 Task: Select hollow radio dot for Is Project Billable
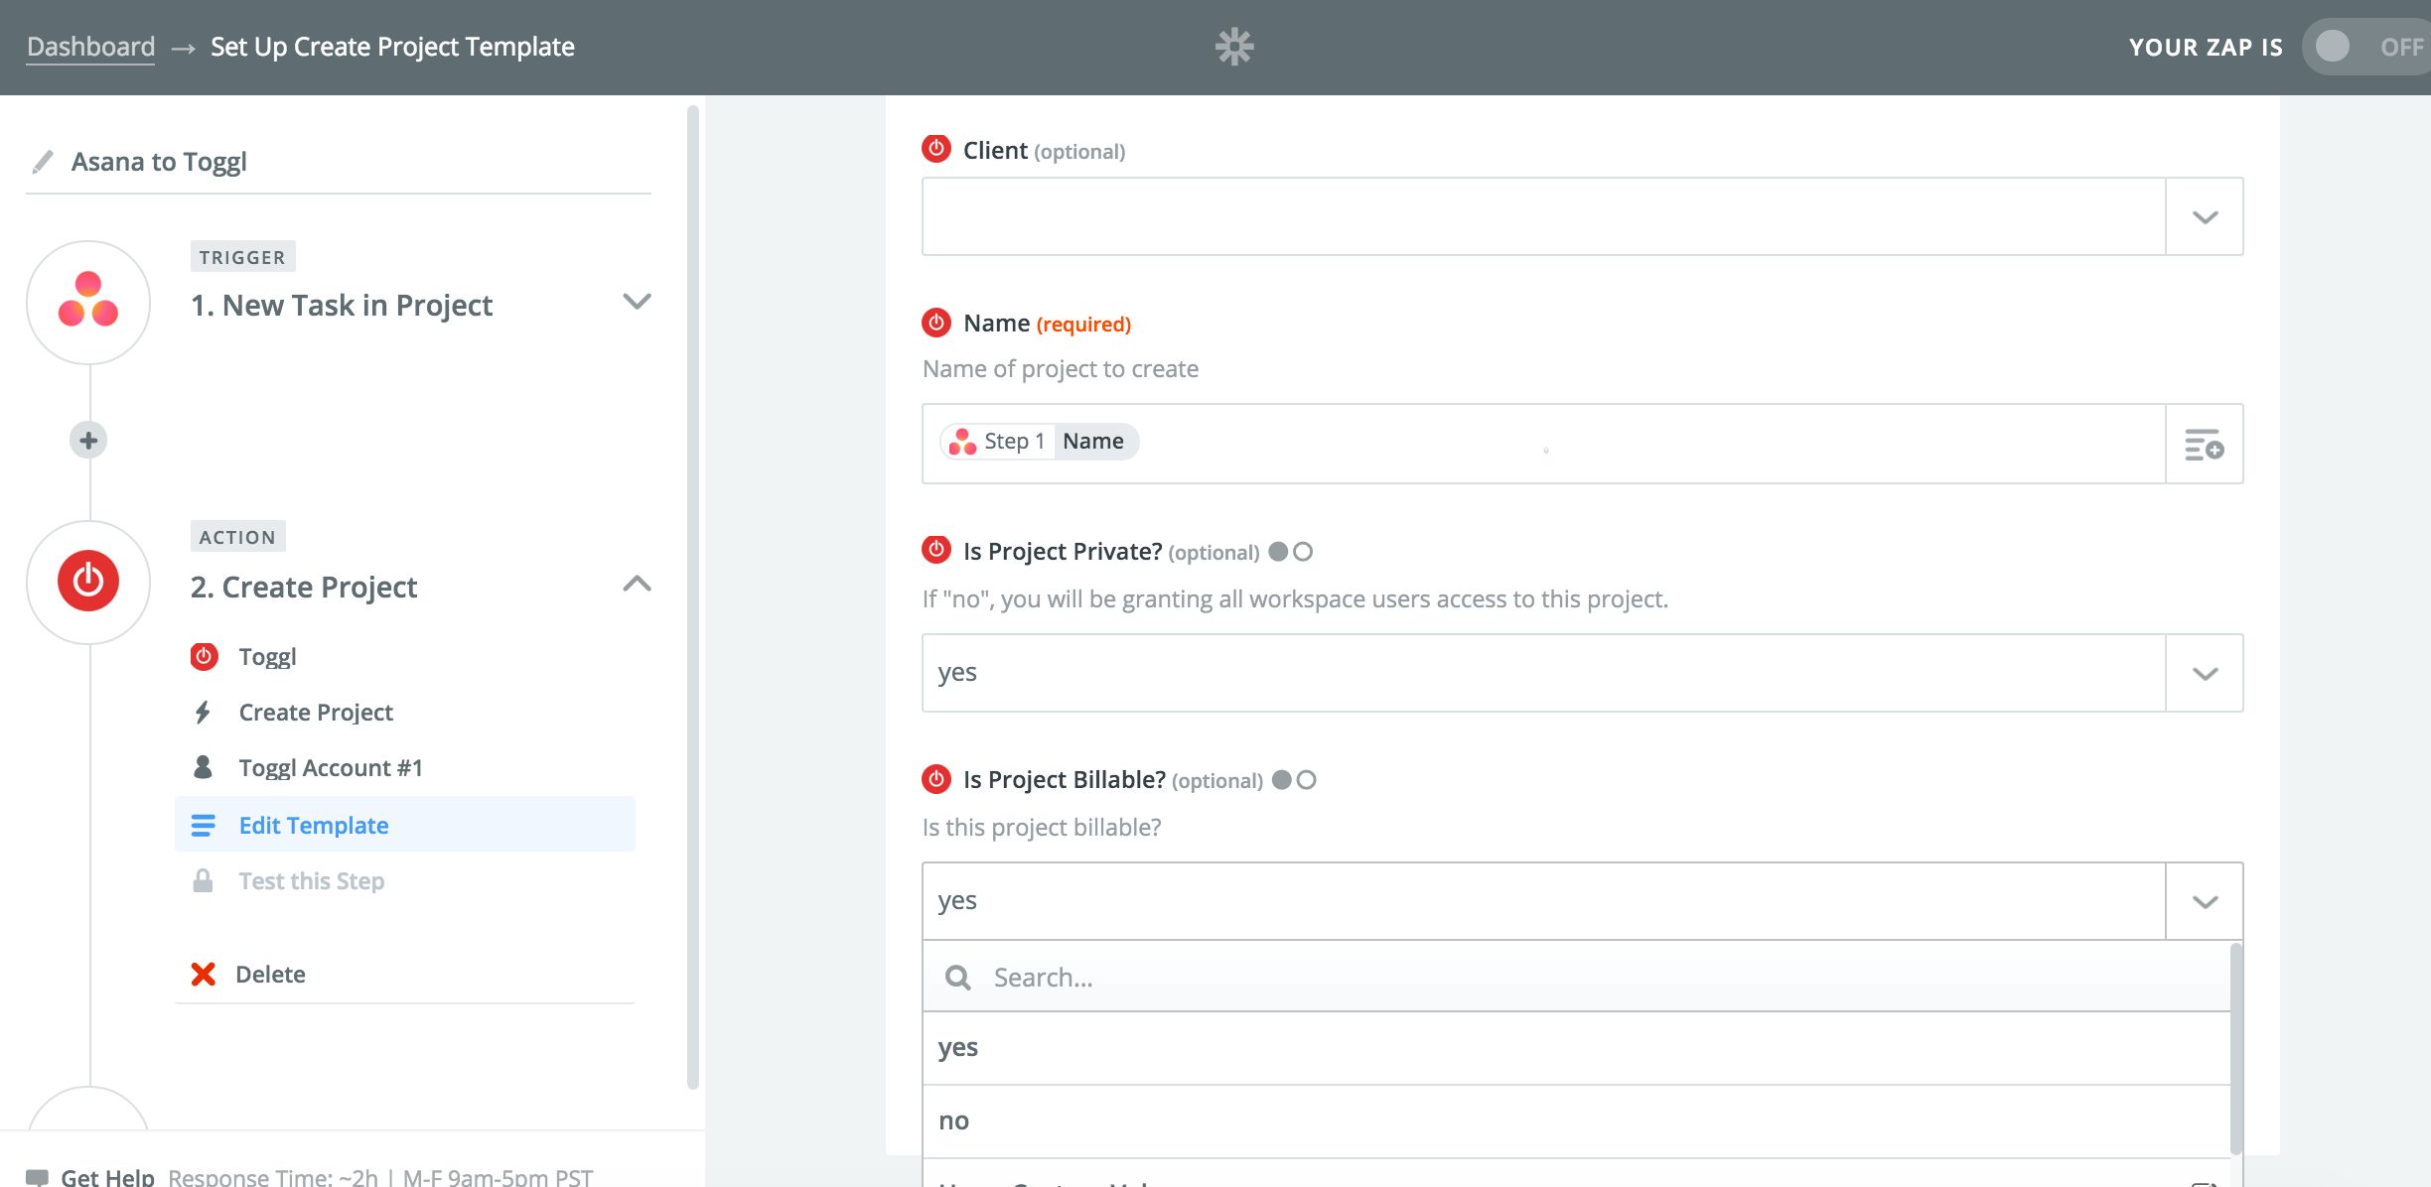click(1307, 780)
